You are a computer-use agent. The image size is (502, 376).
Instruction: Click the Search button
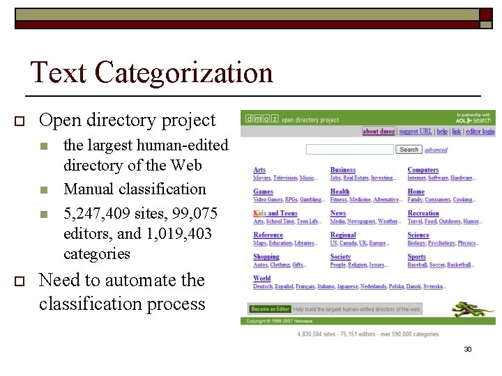pos(409,149)
